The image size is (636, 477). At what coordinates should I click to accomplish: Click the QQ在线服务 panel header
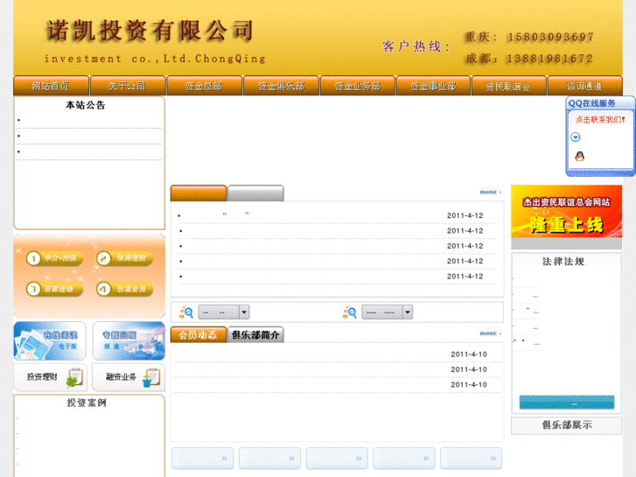click(x=599, y=103)
